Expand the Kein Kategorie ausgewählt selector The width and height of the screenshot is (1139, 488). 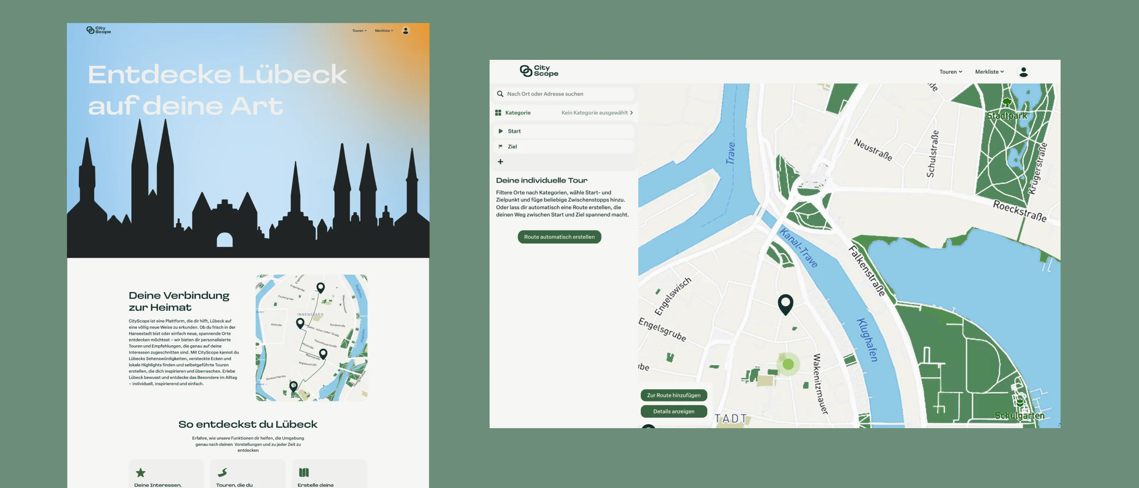(x=597, y=113)
